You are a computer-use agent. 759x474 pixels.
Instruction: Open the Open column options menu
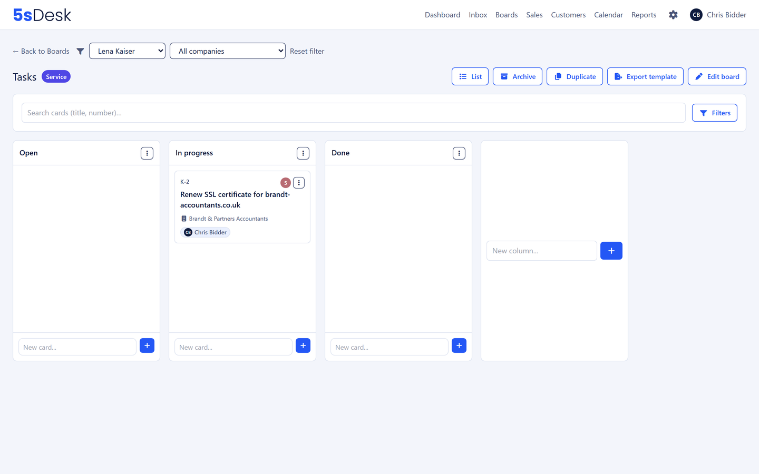[x=147, y=153]
